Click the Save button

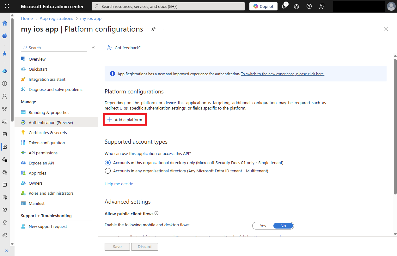coord(117,247)
